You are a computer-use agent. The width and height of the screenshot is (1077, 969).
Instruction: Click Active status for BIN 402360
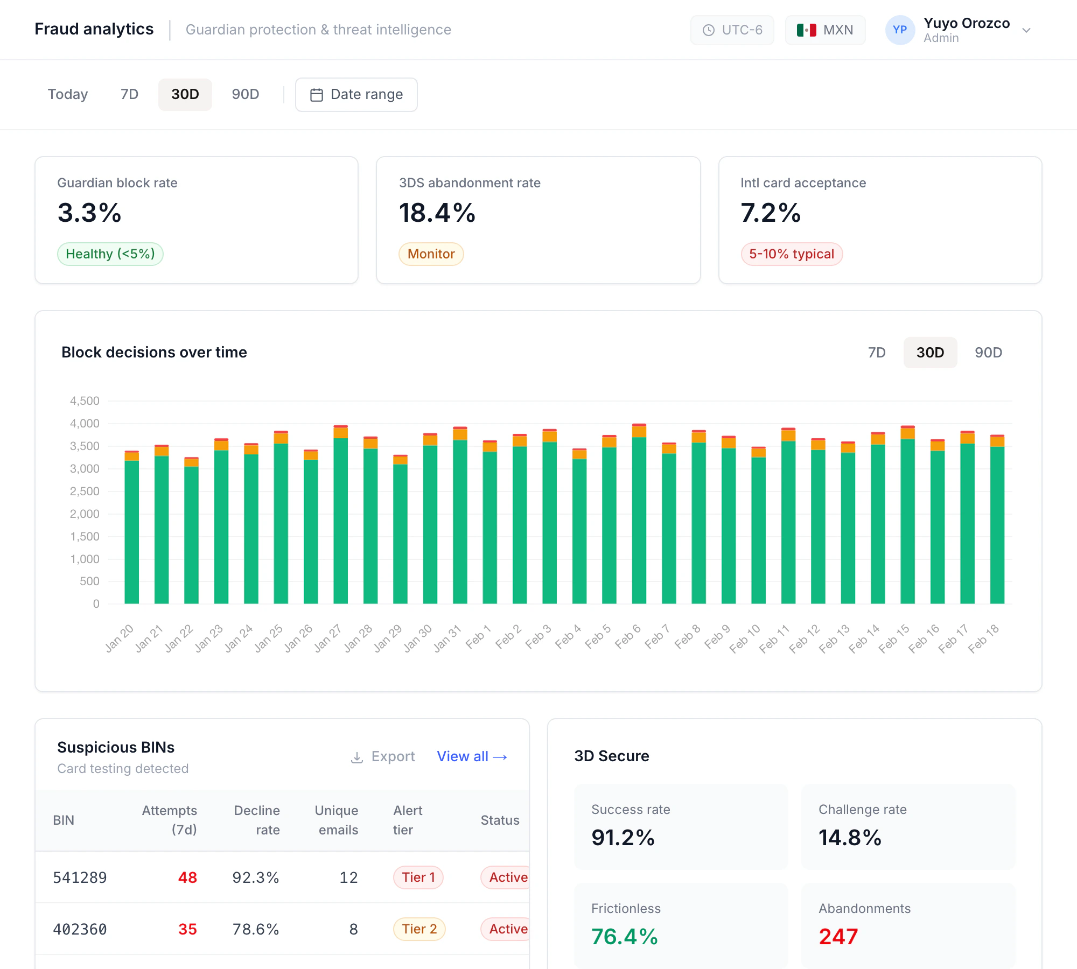pos(505,929)
